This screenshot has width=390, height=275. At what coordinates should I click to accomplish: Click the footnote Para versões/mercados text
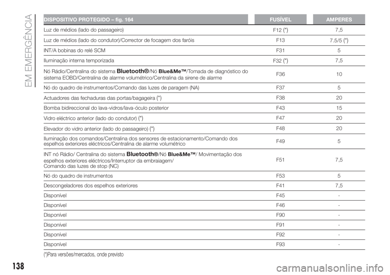pyautogui.click(x=84, y=254)
